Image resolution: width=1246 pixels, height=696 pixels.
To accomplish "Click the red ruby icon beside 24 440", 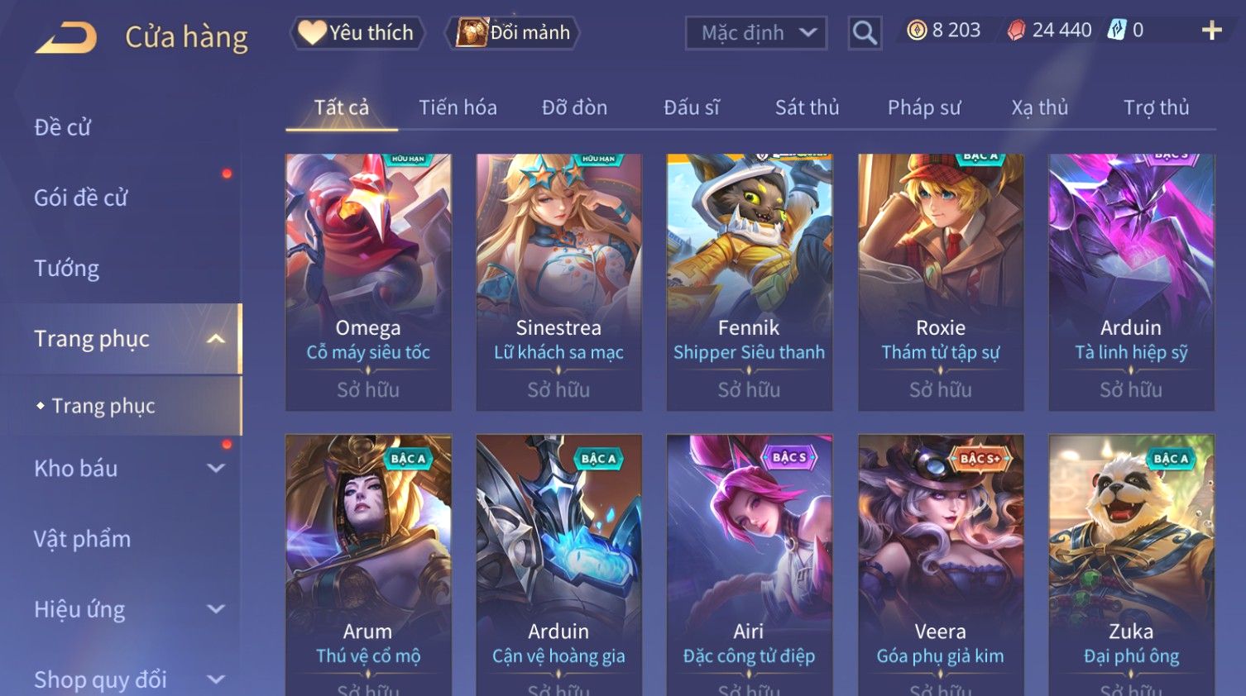I will tap(1017, 31).
